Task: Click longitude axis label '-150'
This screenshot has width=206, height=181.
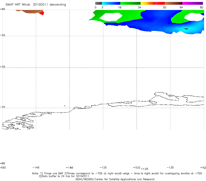Action: [x=3, y=167]
